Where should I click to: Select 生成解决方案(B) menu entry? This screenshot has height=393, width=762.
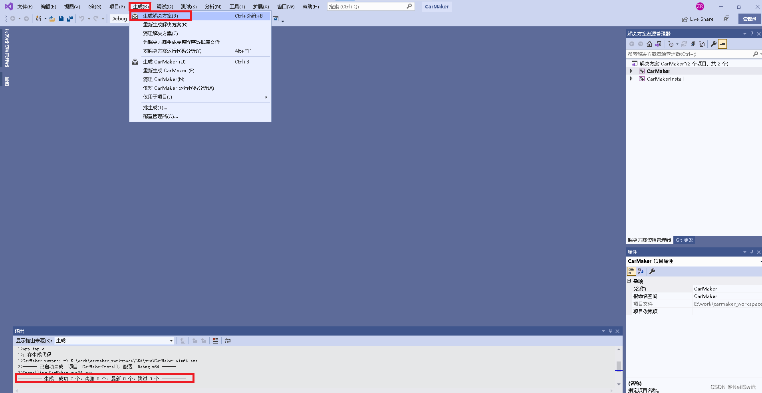200,16
